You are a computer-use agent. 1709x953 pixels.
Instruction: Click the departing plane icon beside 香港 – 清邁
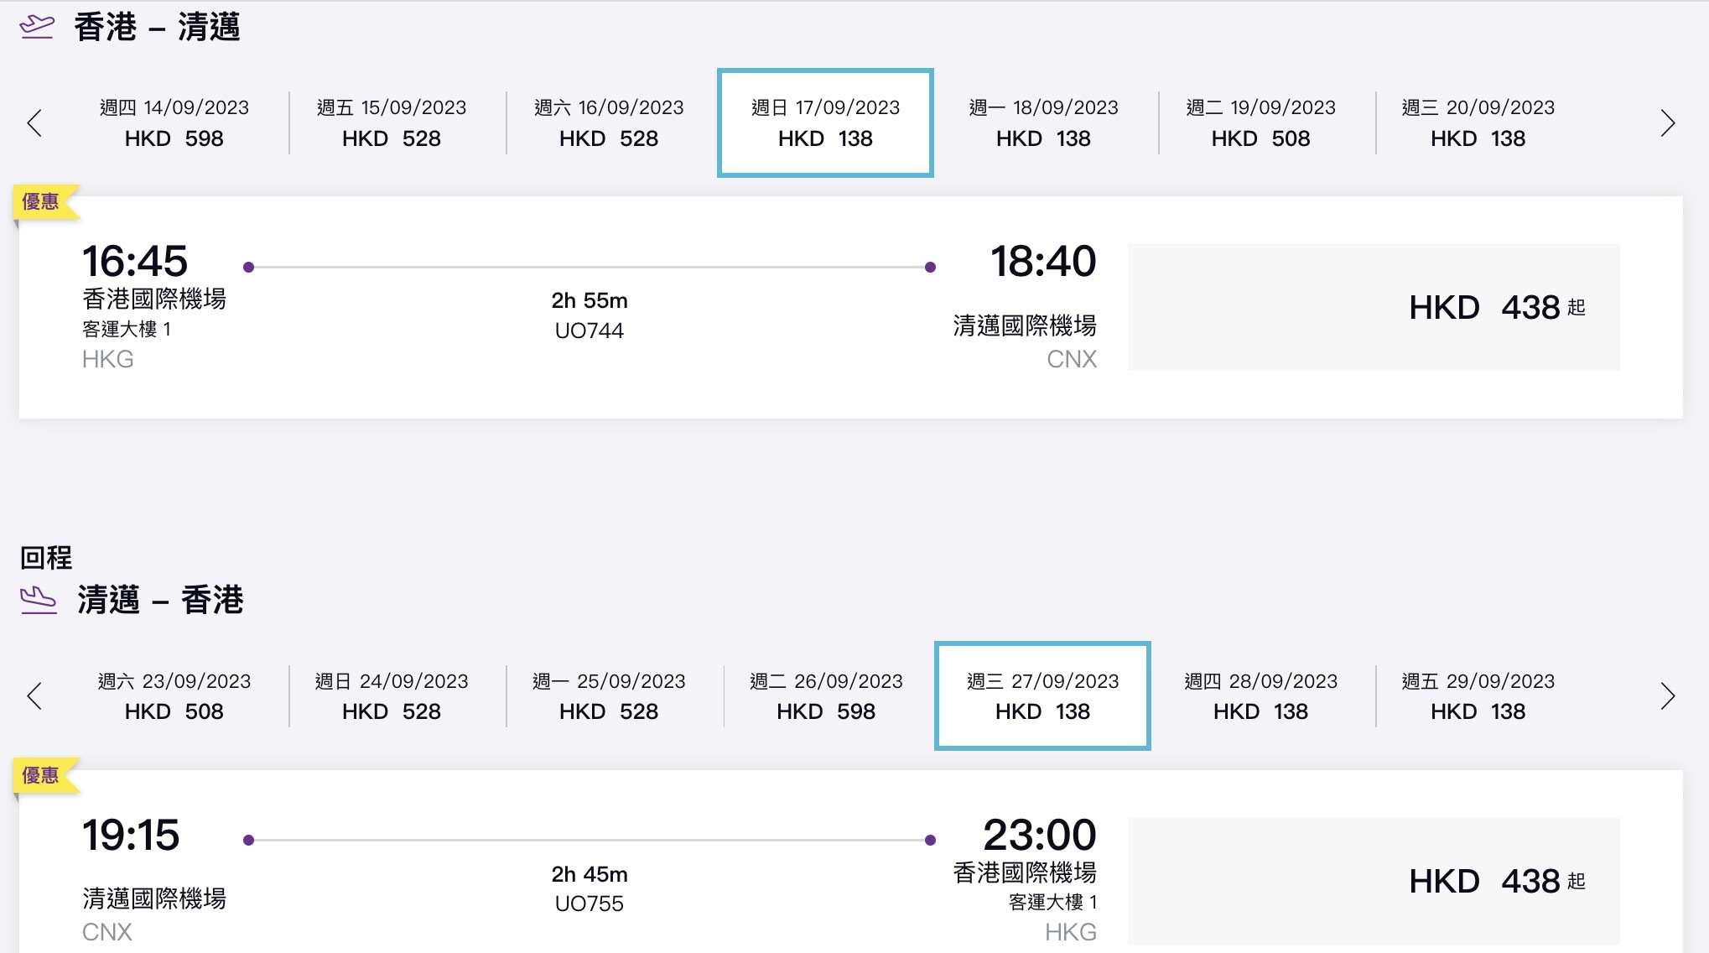click(x=37, y=27)
